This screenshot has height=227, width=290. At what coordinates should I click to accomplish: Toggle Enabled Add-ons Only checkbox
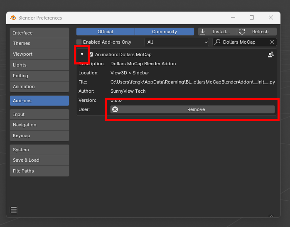(x=79, y=42)
